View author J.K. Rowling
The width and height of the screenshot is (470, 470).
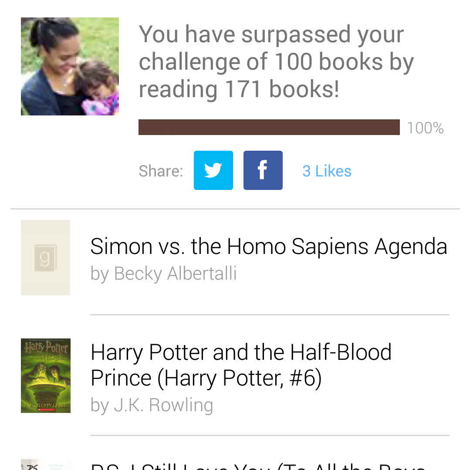pyautogui.click(x=152, y=405)
